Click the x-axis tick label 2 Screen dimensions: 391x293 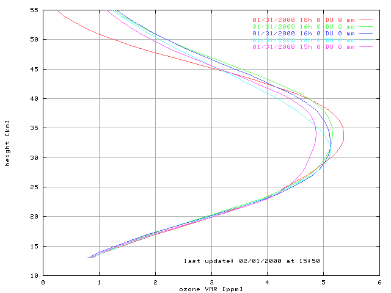pos(155,282)
